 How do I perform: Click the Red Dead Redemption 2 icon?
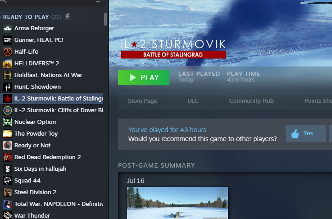tap(8, 157)
